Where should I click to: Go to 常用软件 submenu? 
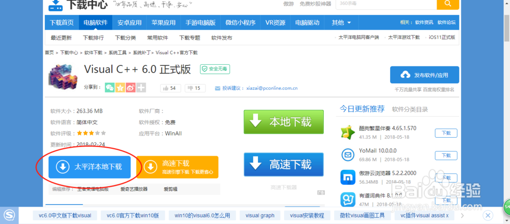pyautogui.click(x=158, y=38)
